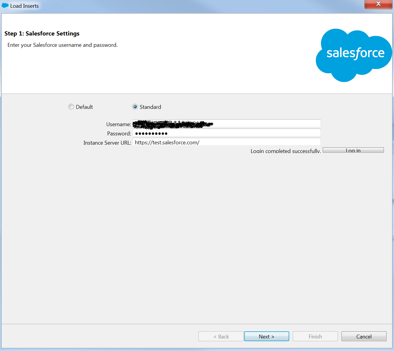Click the 'Step 1: Salesforce Settings' heading
394x351 pixels.
coord(42,33)
